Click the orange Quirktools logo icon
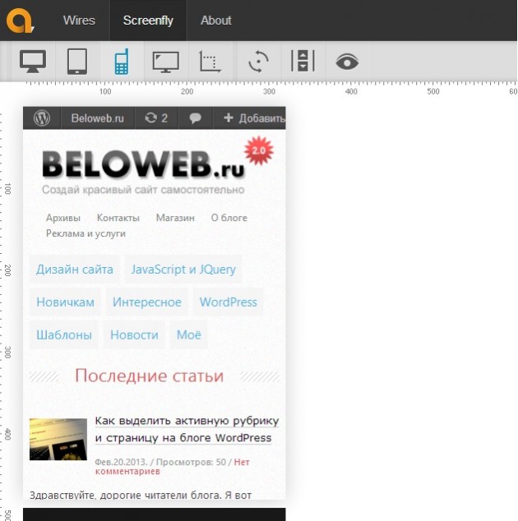The width and height of the screenshot is (518, 521). (20, 19)
